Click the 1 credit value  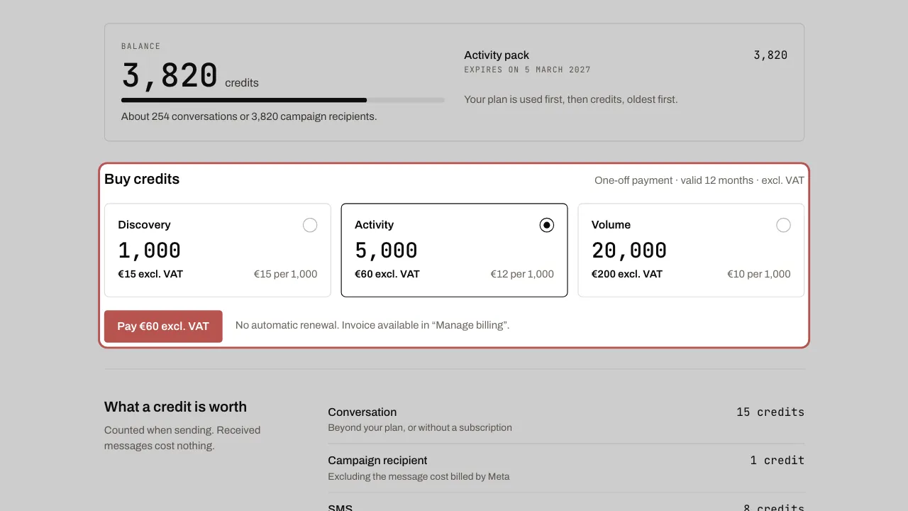point(777,461)
